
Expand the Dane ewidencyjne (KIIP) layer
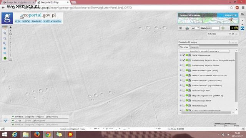tap(181, 71)
